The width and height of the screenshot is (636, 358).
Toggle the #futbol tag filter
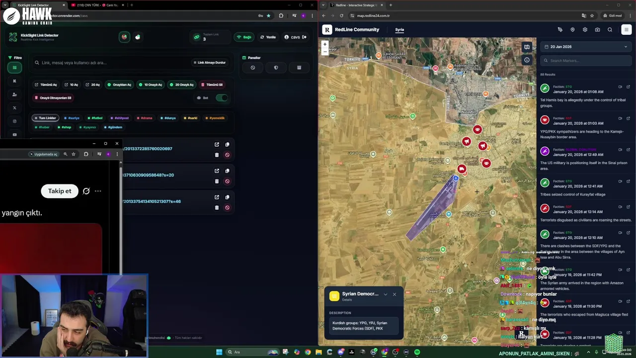coord(95,118)
